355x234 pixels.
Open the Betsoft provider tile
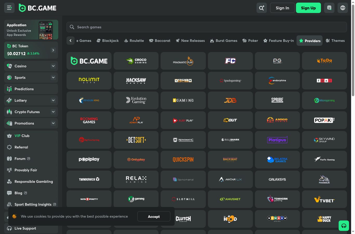pos(136,140)
